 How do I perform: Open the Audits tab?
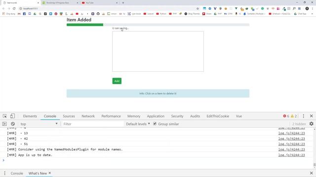coord(195,116)
